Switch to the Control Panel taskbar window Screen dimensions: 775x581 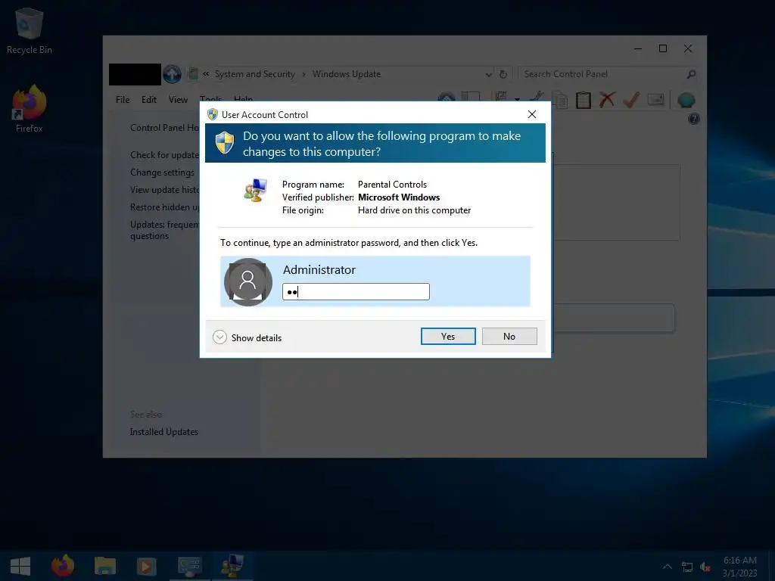click(190, 566)
